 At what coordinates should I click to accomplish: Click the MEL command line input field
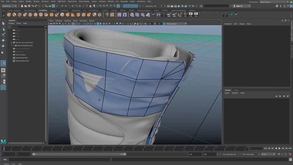click(60, 159)
